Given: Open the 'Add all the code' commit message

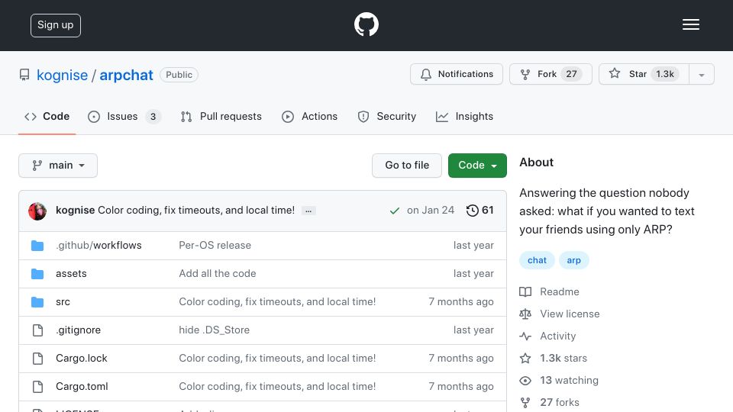Looking at the screenshot, I should [218, 274].
